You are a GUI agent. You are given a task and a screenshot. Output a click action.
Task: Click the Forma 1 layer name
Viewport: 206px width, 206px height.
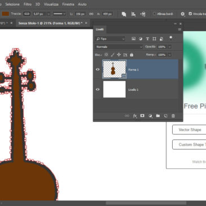(x=133, y=69)
